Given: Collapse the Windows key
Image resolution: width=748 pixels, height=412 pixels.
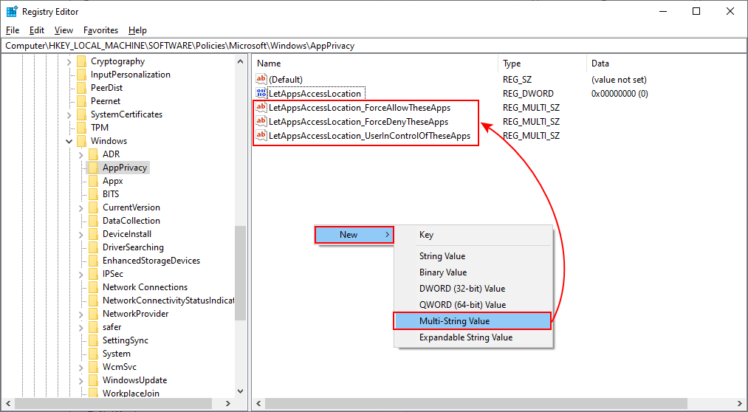Looking at the screenshot, I should tap(69, 141).
